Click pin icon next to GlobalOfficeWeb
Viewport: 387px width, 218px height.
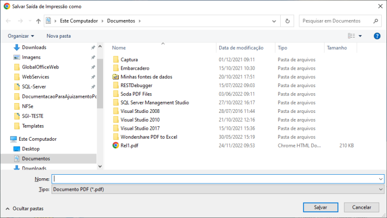coord(93,67)
